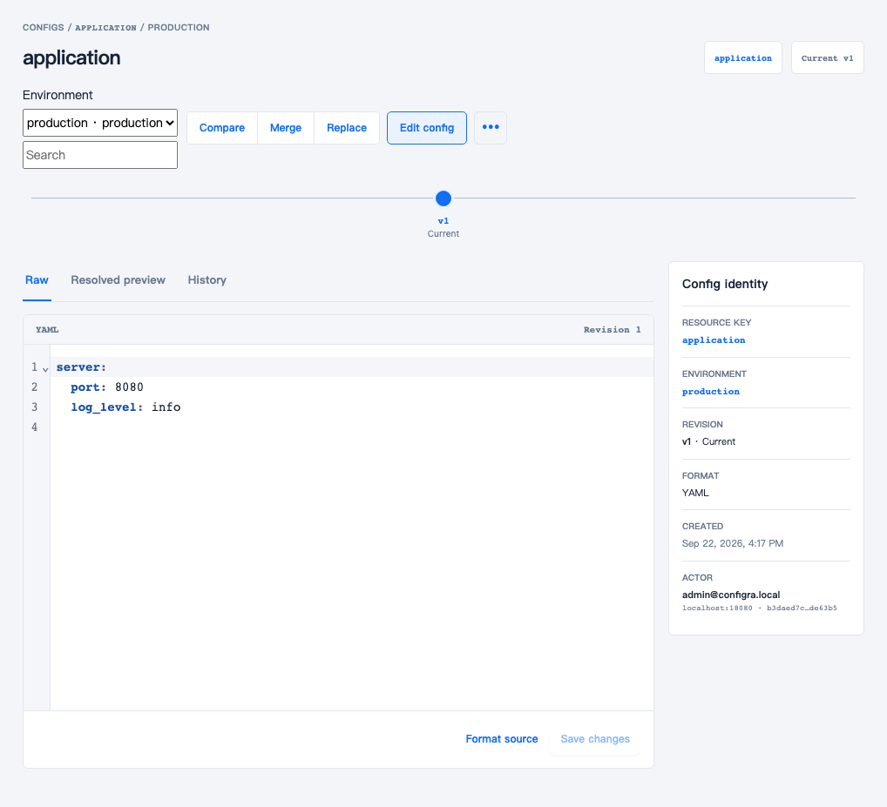Click the 'Config identity' heading
This screenshot has width=887, height=807.
pos(725,285)
